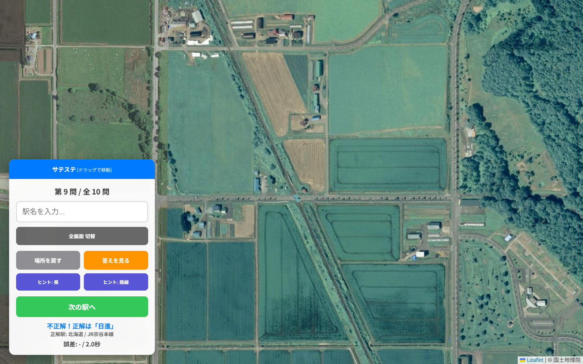This screenshot has height=364, width=583.
Task: Toggle fullscreen with 全画面 切替 button
Action: click(x=82, y=236)
